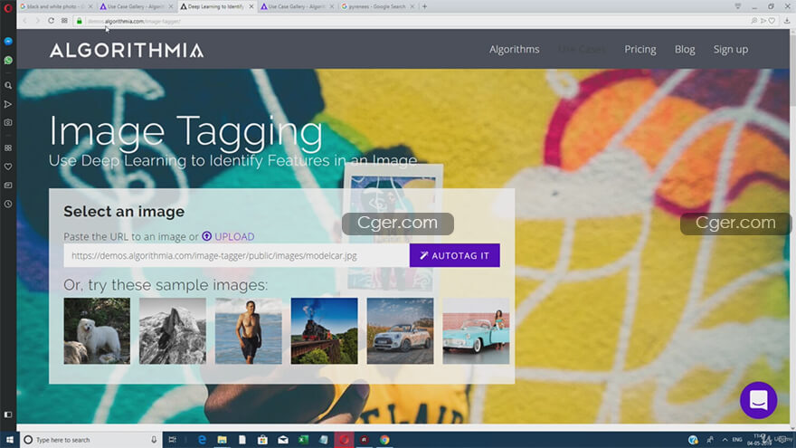Image resolution: width=796 pixels, height=448 pixels.
Task: Go back to the previous page
Action: coord(24,21)
